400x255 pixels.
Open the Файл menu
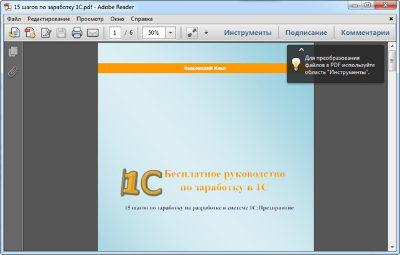[14, 19]
